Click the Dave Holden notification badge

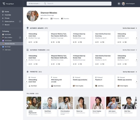[x=20, y=38]
